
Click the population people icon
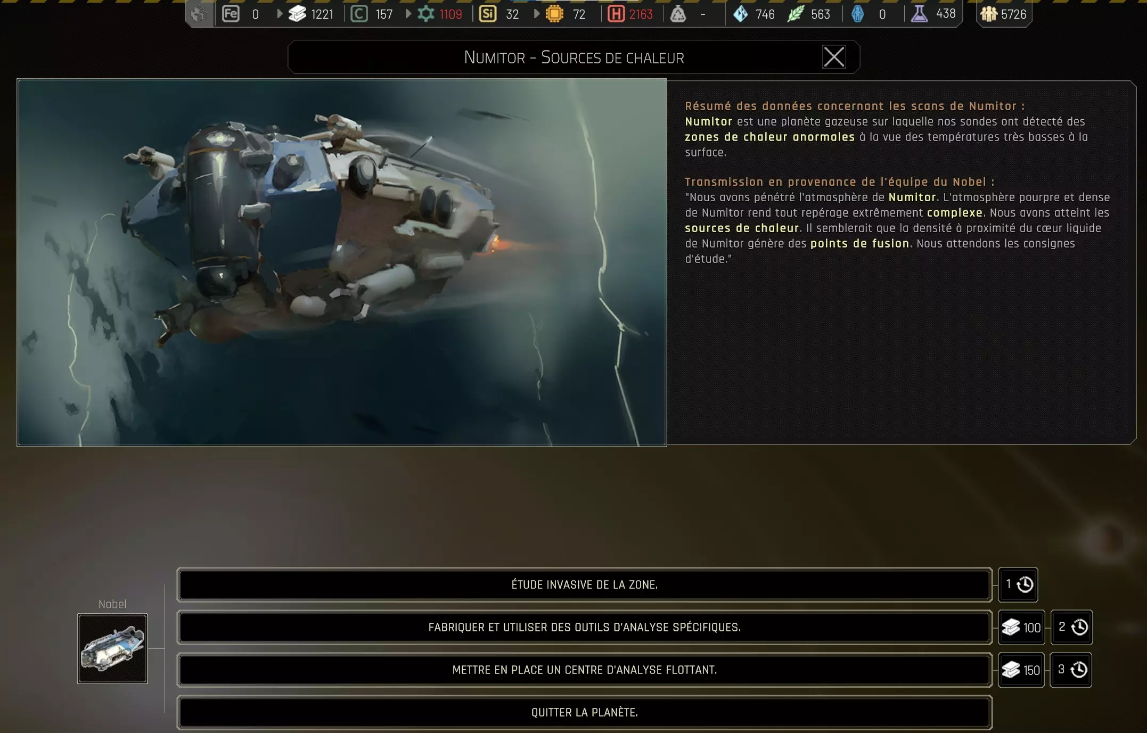(x=989, y=14)
